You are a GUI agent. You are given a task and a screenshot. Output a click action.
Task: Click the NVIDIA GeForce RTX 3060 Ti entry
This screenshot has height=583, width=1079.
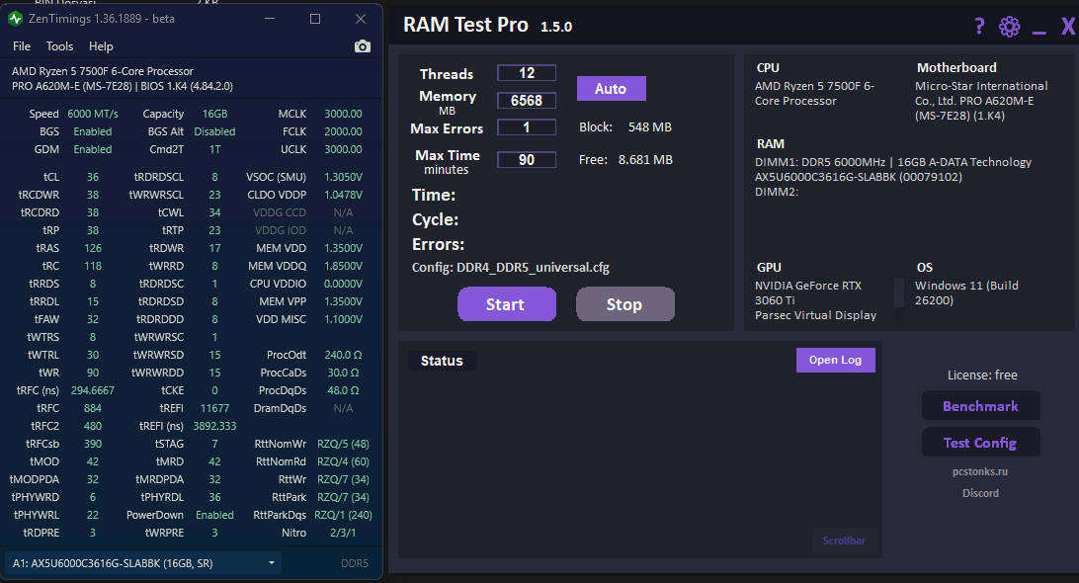808,292
